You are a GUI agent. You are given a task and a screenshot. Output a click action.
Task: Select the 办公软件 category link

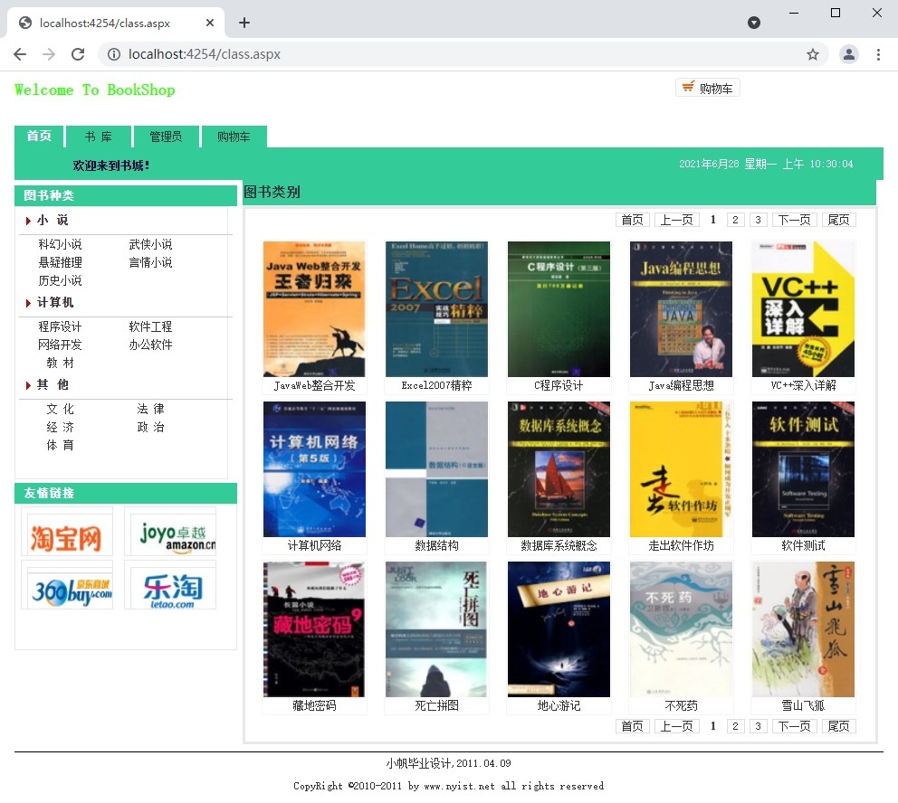tap(150, 345)
